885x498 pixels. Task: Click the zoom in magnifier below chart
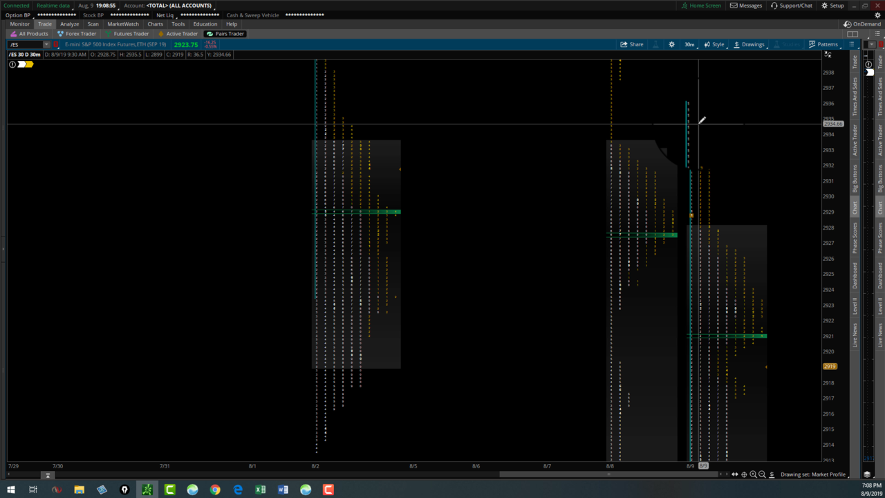click(753, 474)
